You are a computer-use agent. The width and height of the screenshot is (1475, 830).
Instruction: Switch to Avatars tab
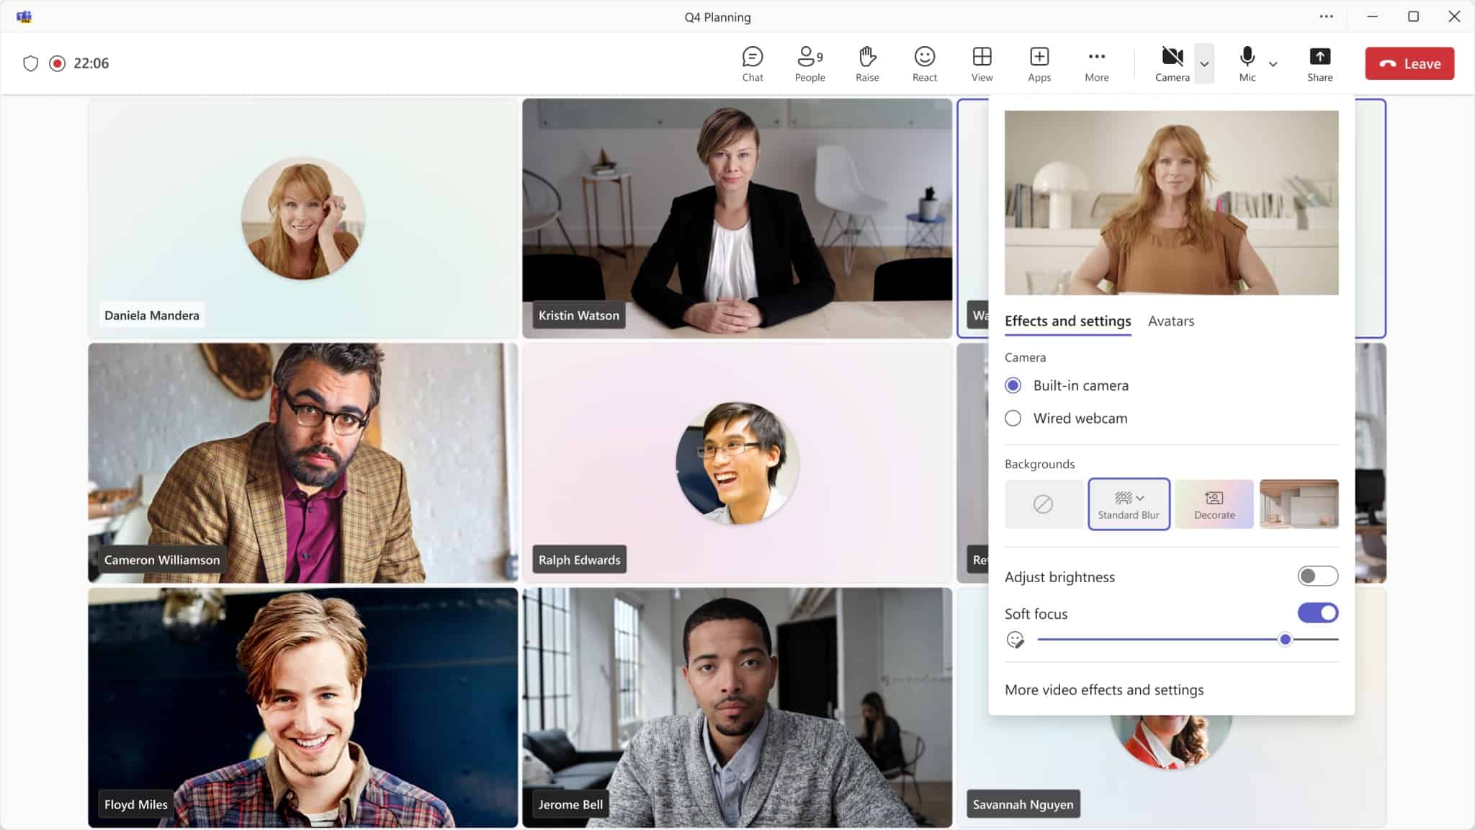click(1171, 320)
